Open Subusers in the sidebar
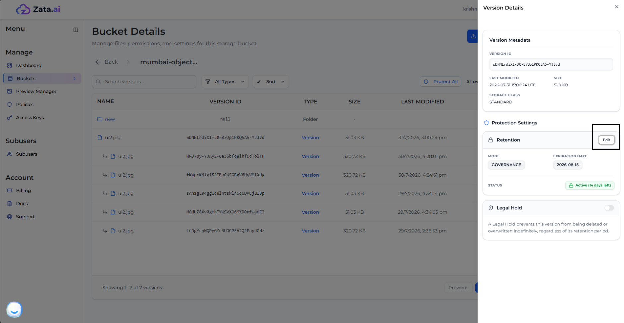624x323 pixels. 27,154
